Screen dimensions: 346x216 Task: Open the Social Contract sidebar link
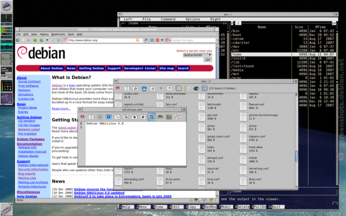coord(29,81)
